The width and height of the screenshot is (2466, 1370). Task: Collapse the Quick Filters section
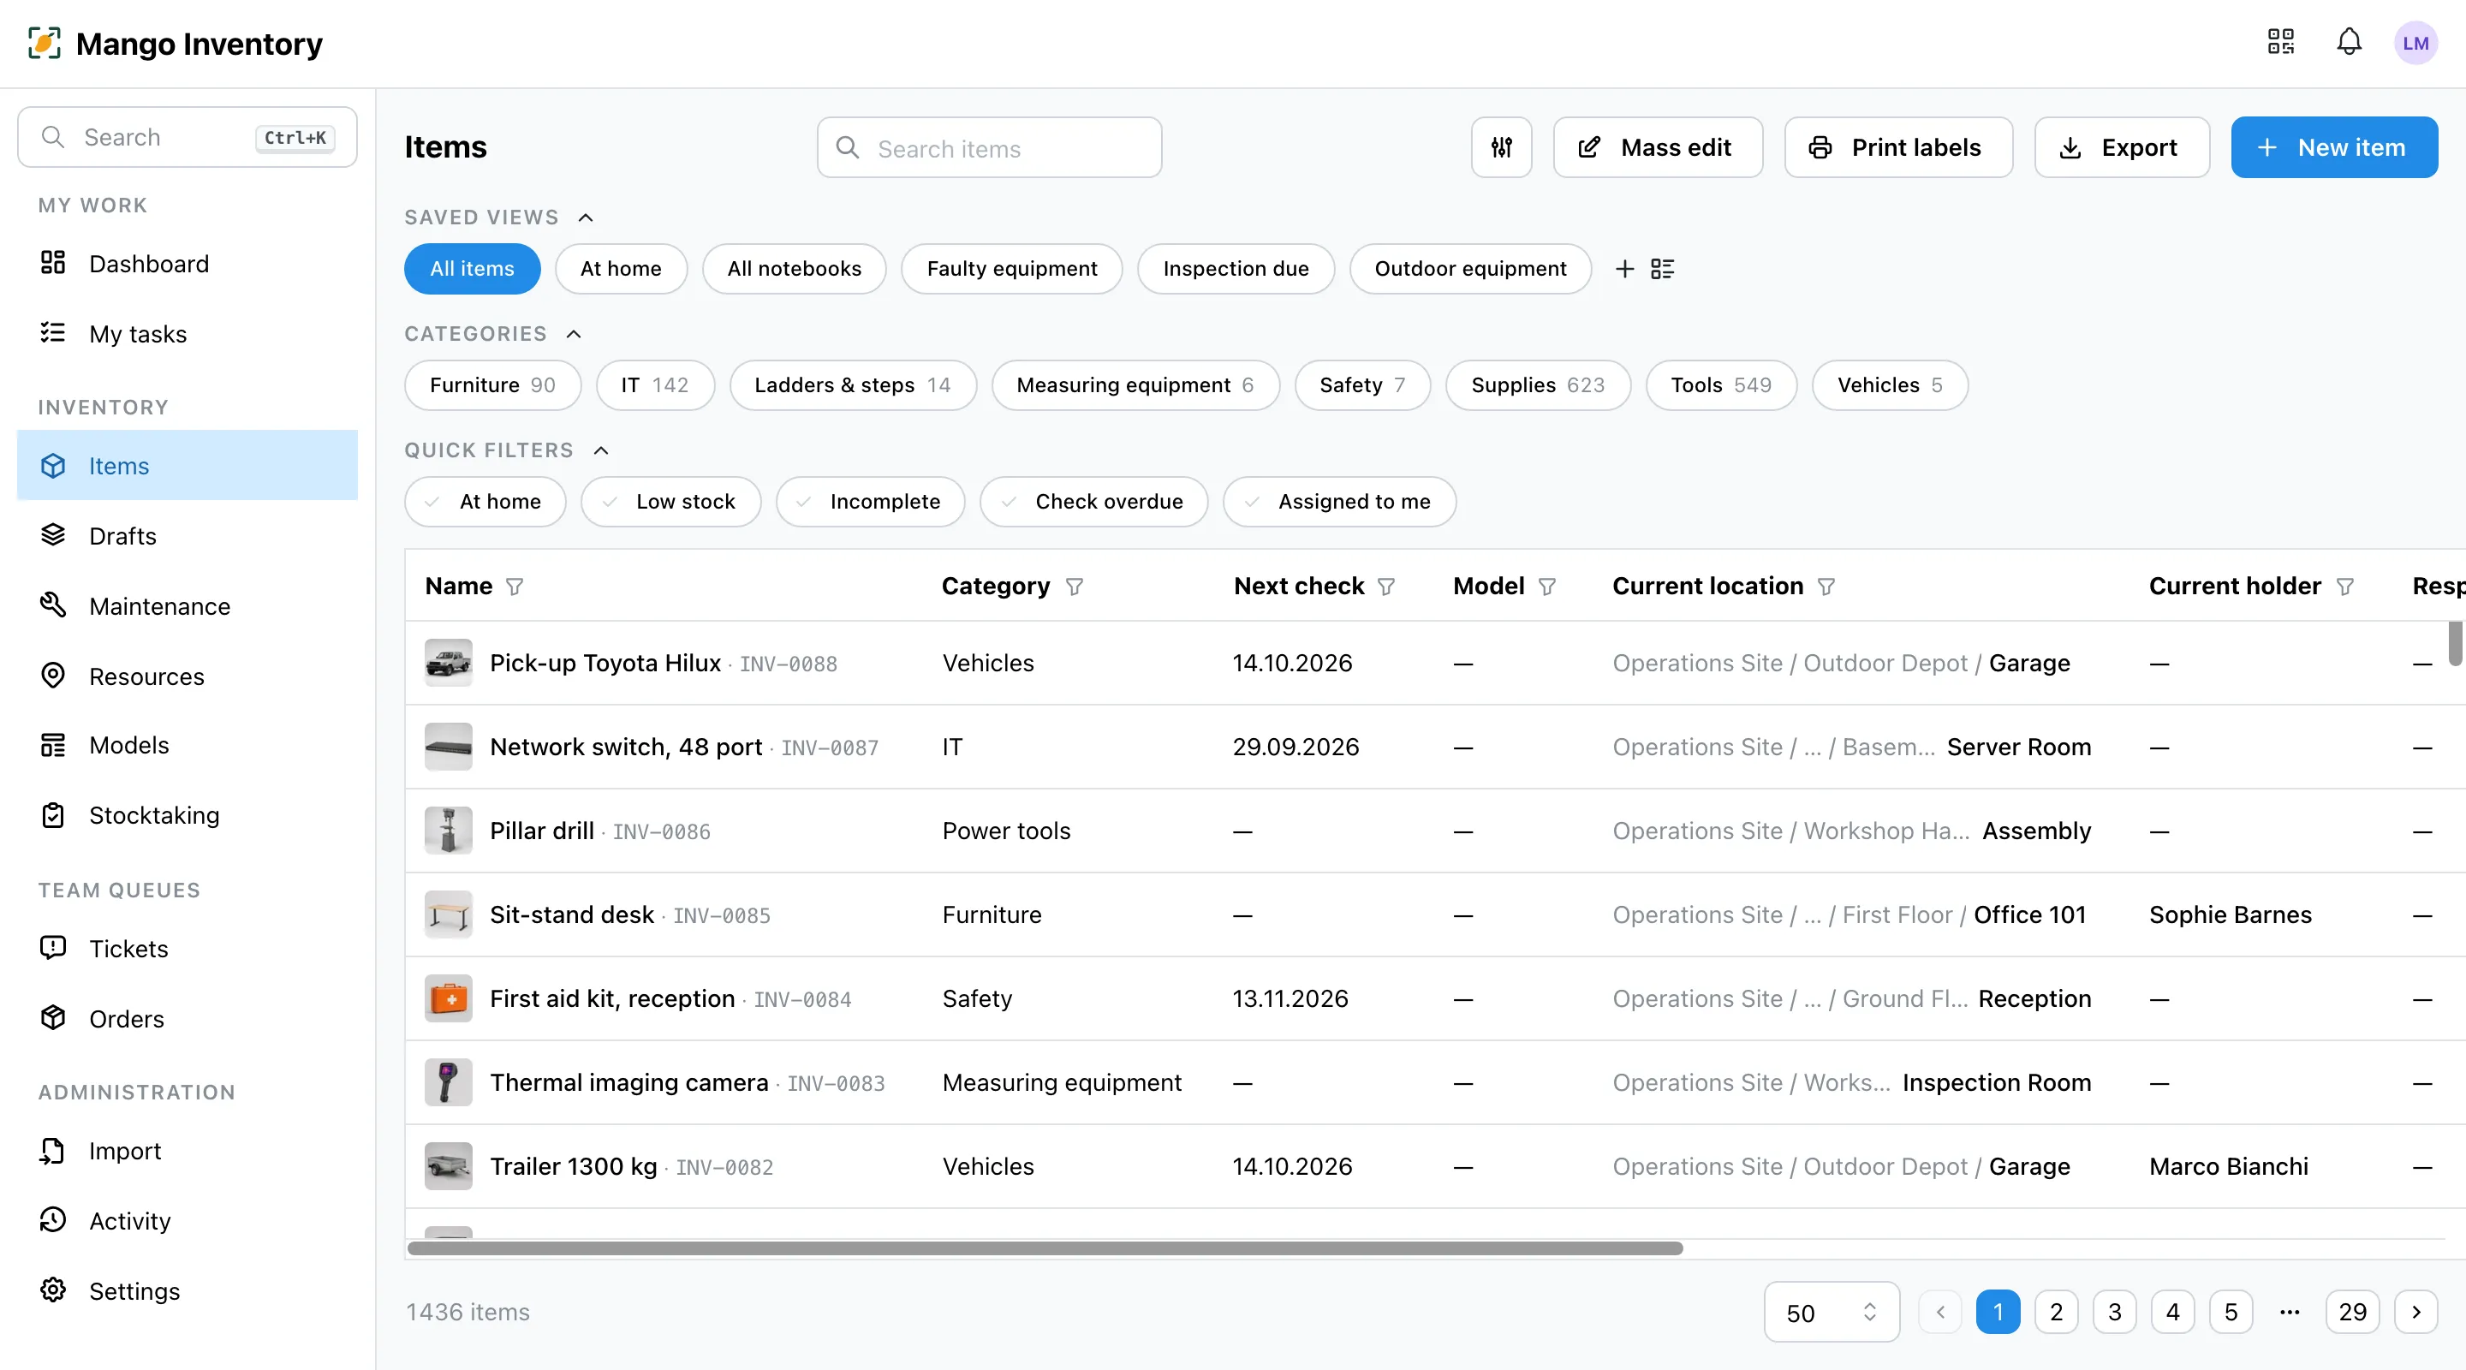click(x=601, y=451)
